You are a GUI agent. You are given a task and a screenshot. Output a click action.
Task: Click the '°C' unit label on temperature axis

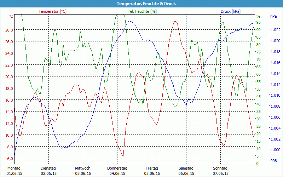[x=11, y=16]
